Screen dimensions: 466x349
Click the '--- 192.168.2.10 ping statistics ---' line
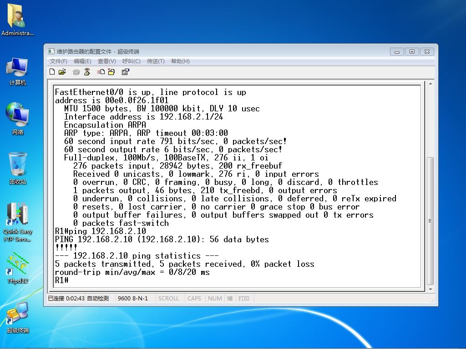point(137,256)
